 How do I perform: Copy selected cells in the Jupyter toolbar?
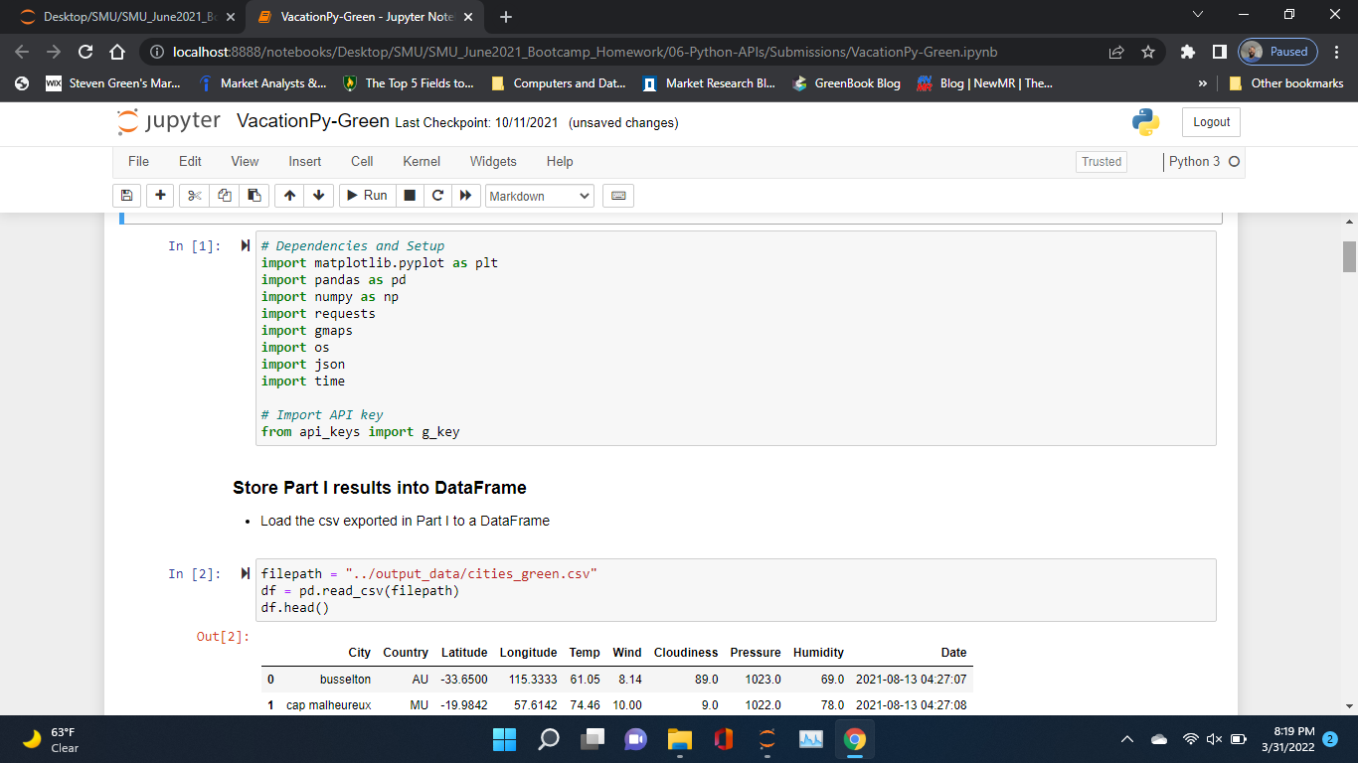[225, 196]
